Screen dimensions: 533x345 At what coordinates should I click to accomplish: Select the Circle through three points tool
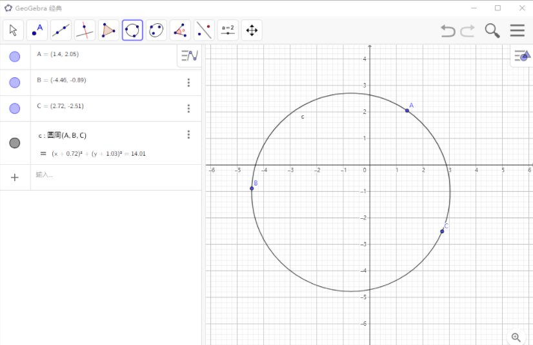[x=132, y=30]
